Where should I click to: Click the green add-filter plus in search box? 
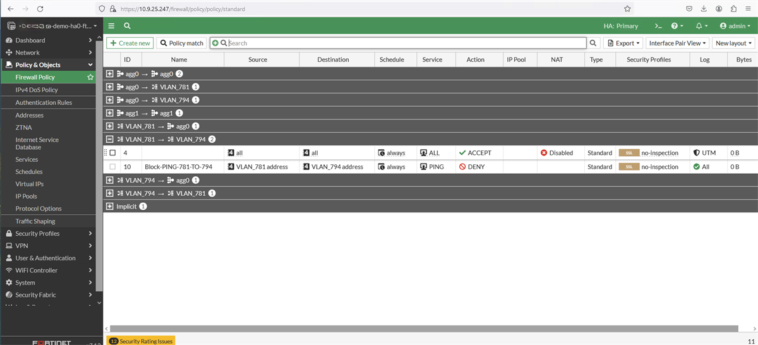tap(215, 43)
